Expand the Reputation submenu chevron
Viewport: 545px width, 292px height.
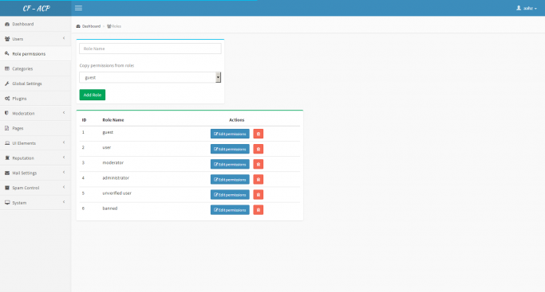64,158
